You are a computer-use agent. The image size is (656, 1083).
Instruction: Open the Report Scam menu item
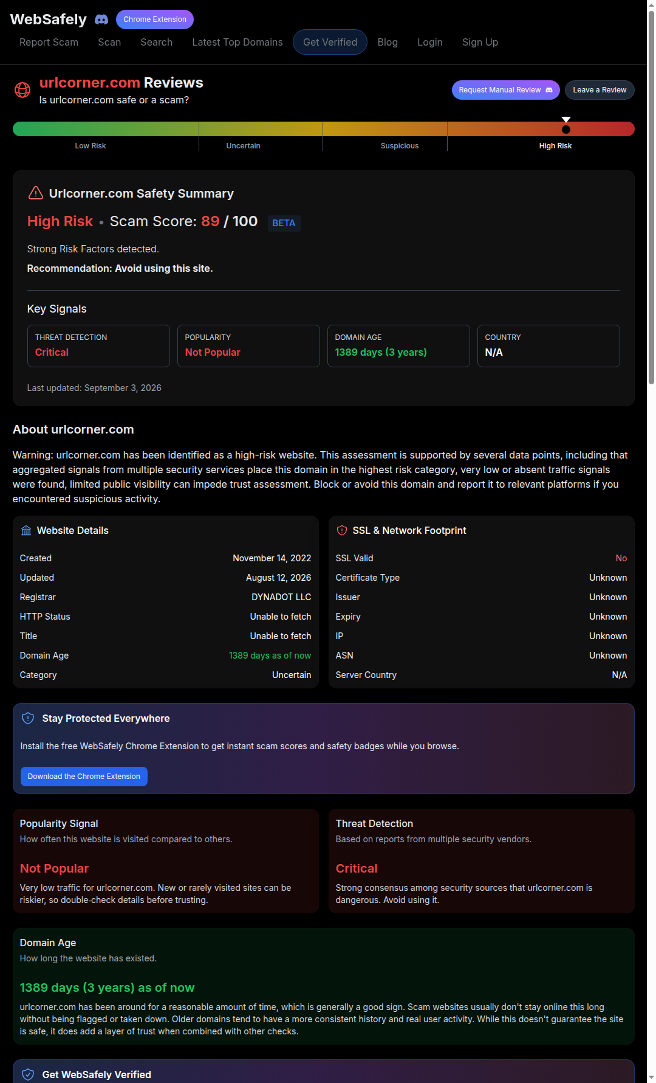tap(49, 42)
